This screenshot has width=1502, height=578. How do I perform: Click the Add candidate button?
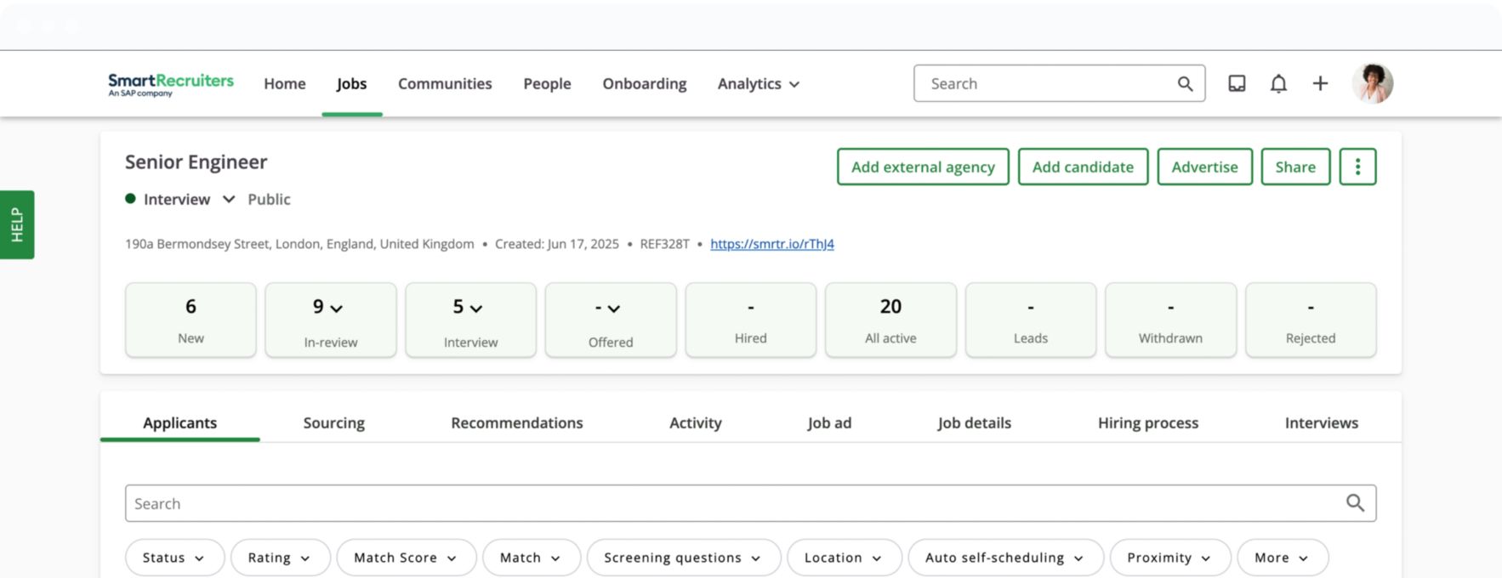coord(1082,167)
